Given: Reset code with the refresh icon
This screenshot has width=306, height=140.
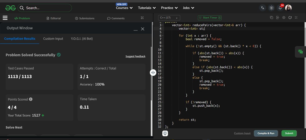Looking at the screenshot, I should point(290,18).
